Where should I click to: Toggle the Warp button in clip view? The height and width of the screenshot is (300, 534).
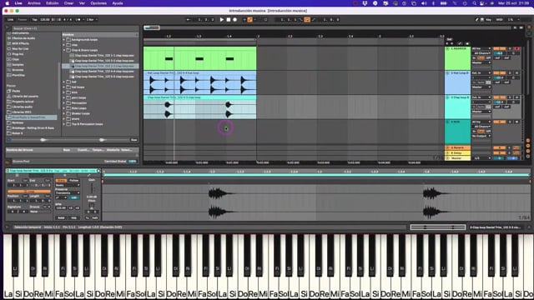[x=61, y=181]
